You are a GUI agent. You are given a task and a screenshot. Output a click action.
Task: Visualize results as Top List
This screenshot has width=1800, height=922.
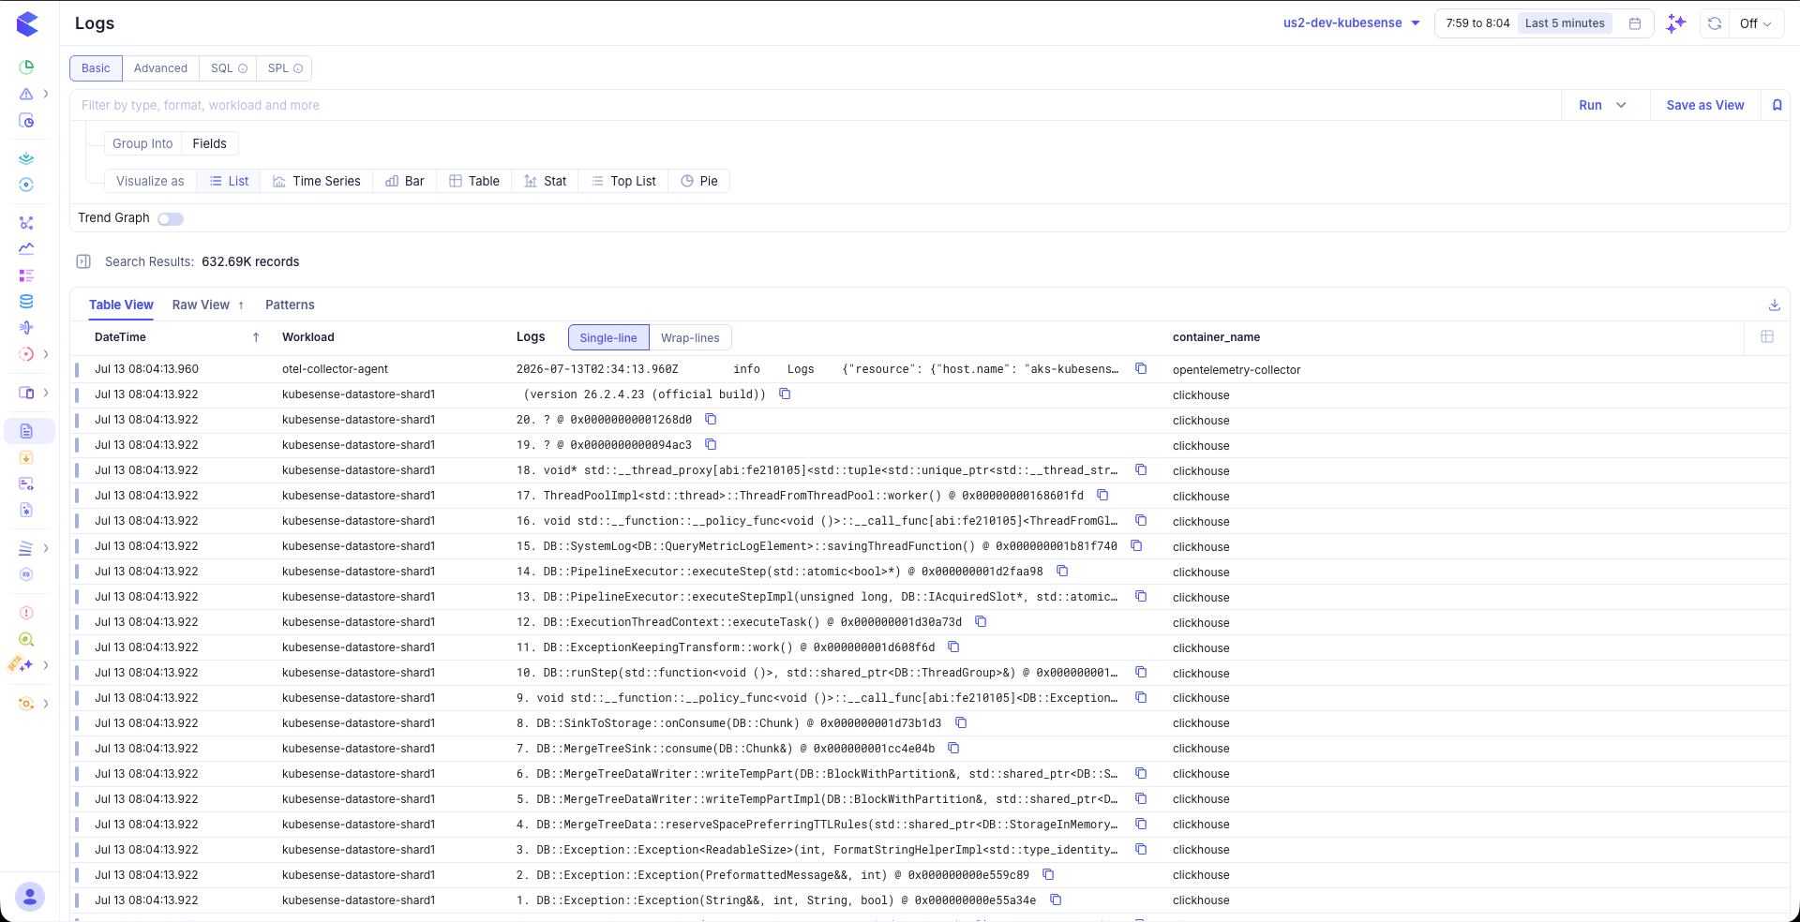click(x=623, y=181)
